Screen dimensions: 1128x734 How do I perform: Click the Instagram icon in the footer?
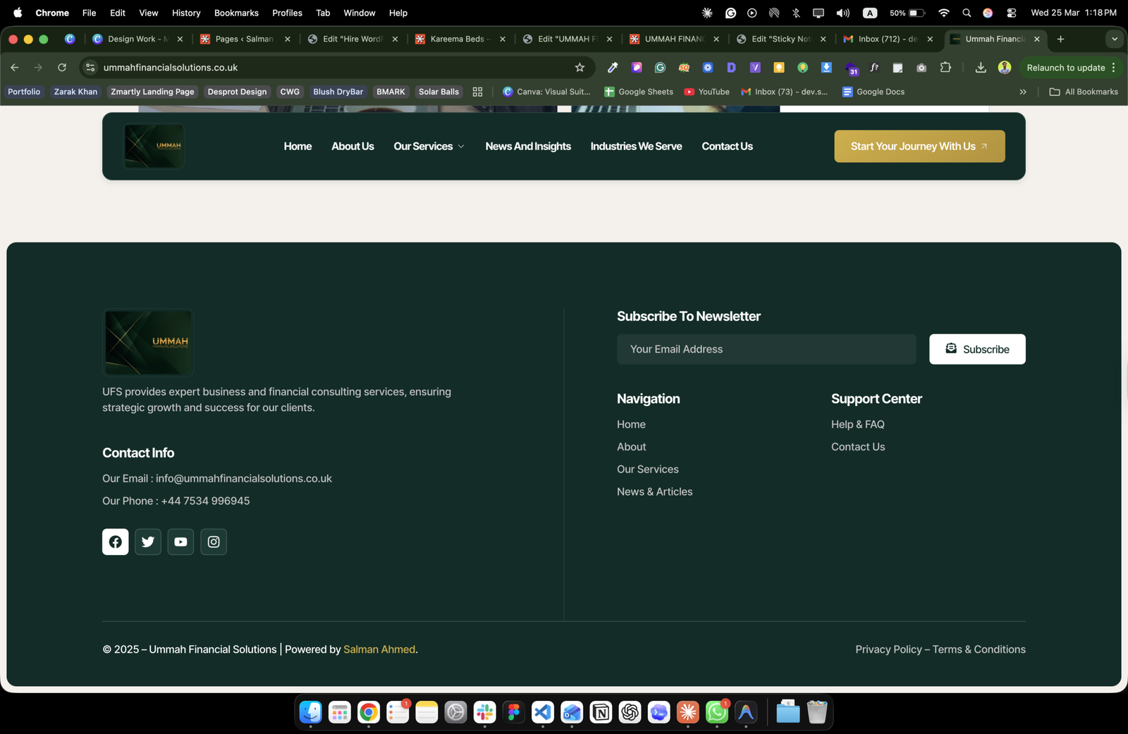pyautogui.click(x=213, y=542)
